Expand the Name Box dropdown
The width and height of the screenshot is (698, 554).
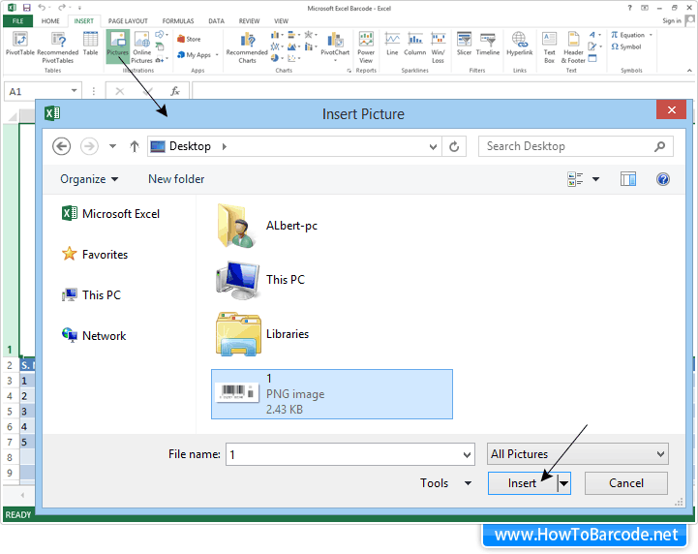74,91
